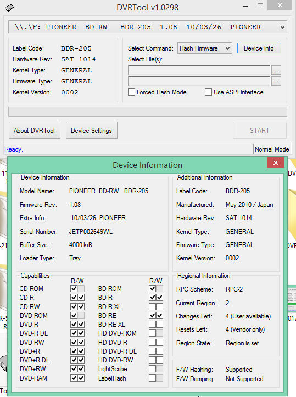296x397 pixels.
Task: Click the START button
Action: [260, 131]
